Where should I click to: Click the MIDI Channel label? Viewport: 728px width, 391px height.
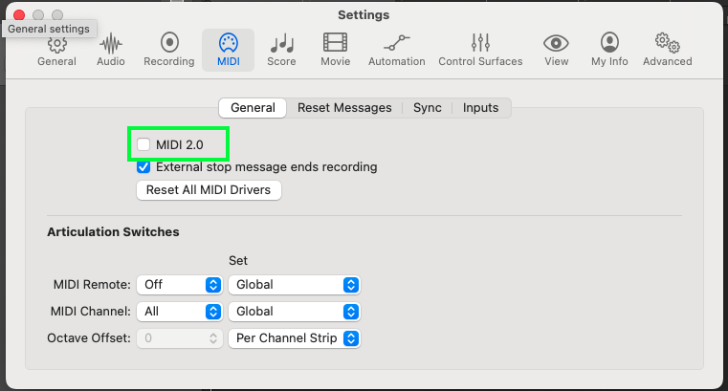point(91,312)
